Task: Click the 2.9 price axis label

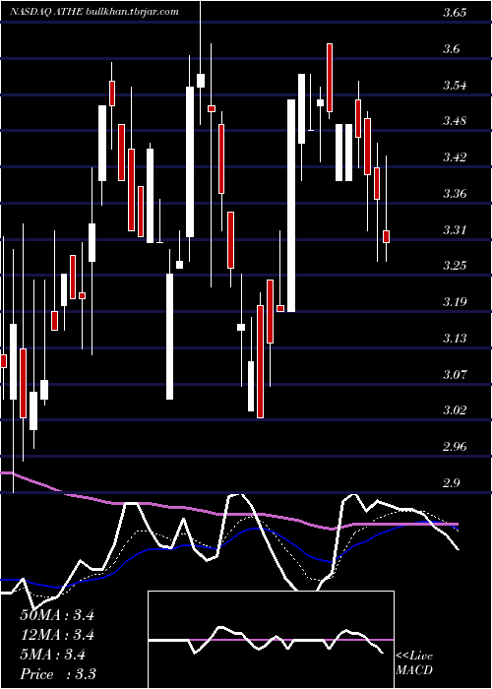Action: (x=451, y=483)
